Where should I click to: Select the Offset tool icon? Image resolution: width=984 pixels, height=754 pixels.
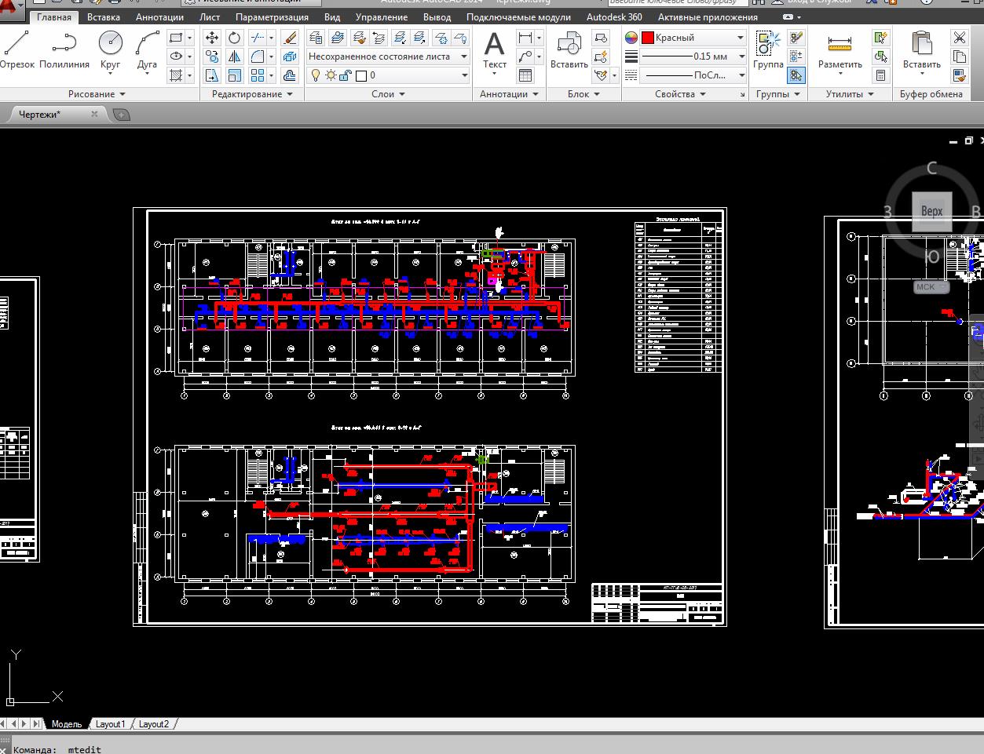(x=290, y=75)
